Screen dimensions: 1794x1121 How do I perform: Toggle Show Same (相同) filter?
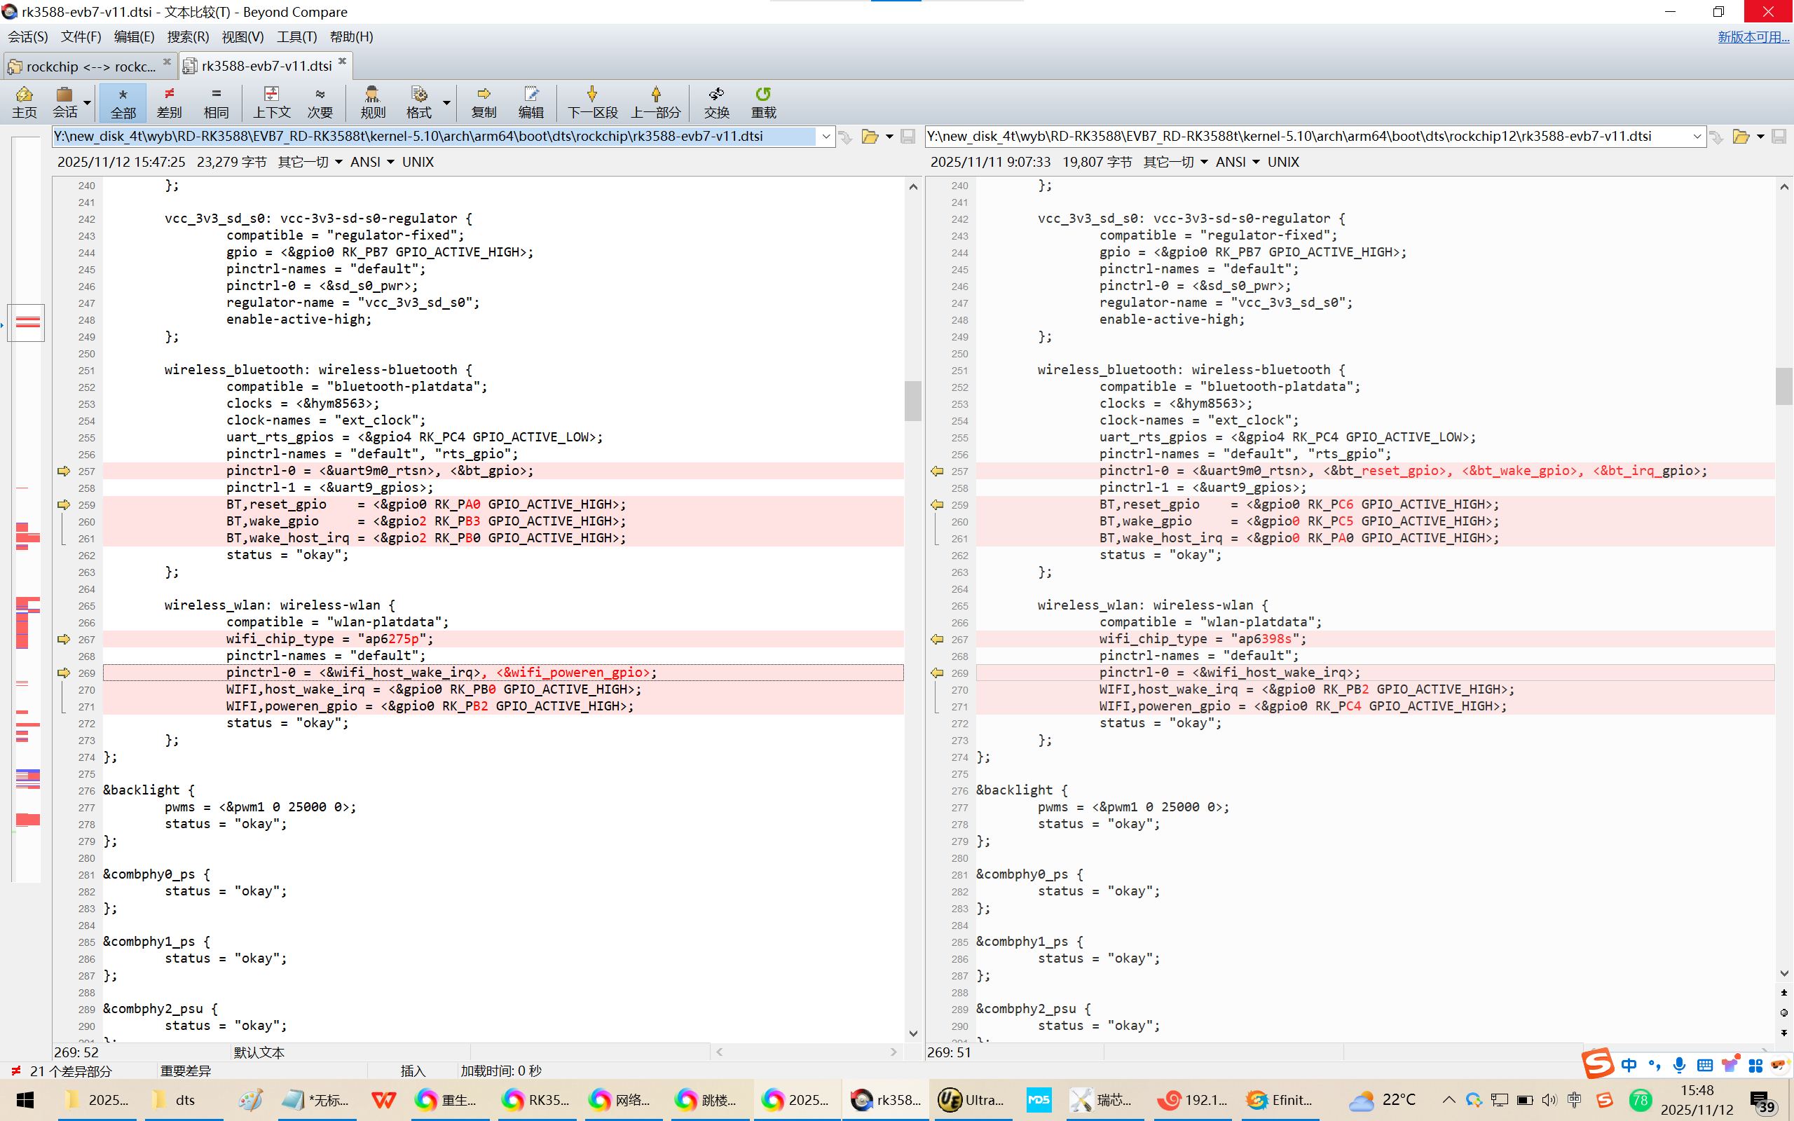(x=216, y=102)
